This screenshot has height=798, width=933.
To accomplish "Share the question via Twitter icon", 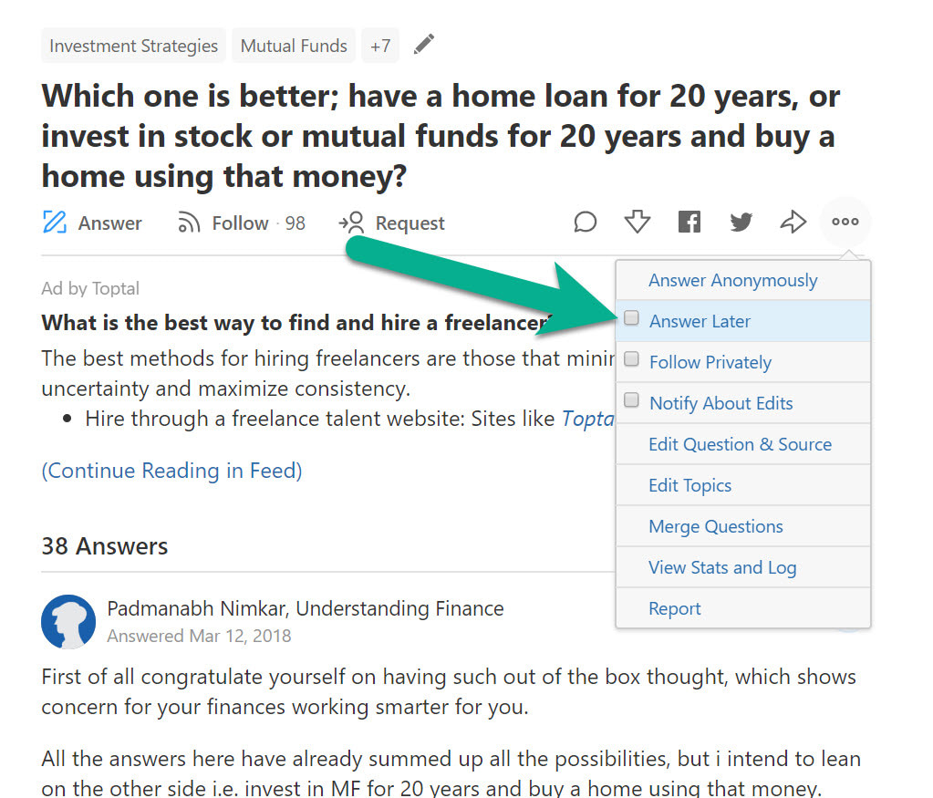I will 741,222.
